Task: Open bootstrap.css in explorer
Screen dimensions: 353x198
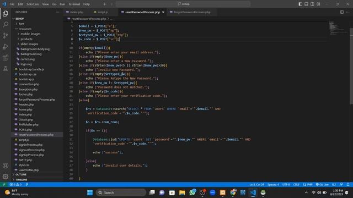Action: (x=28, y=74)
